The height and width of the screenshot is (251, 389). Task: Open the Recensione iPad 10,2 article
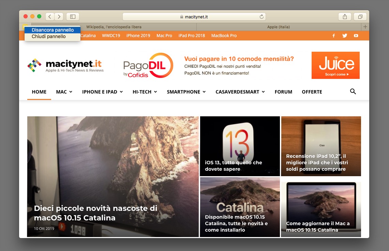click(x=321, y=146)
